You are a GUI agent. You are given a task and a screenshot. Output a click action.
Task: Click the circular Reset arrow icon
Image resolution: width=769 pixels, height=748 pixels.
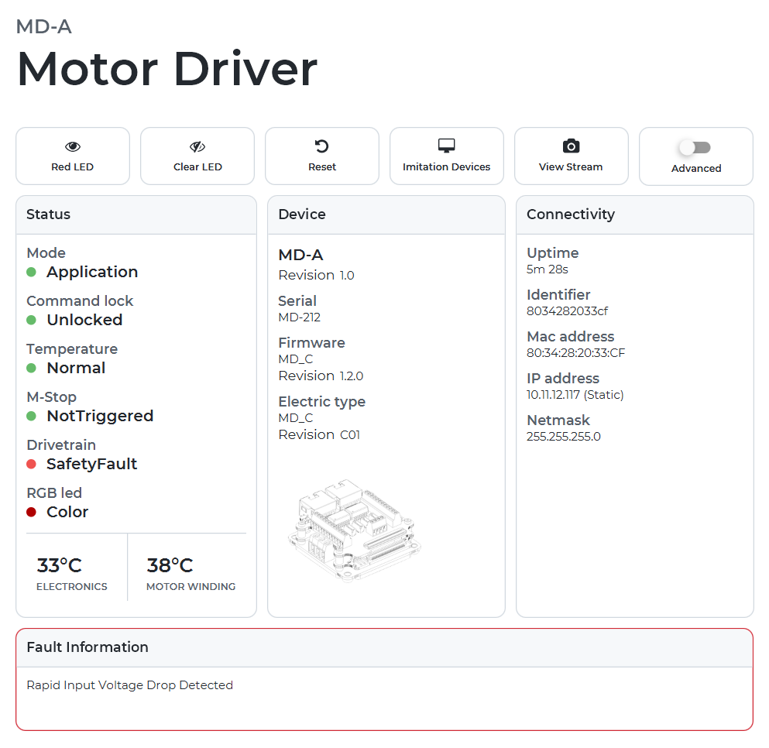321,146
